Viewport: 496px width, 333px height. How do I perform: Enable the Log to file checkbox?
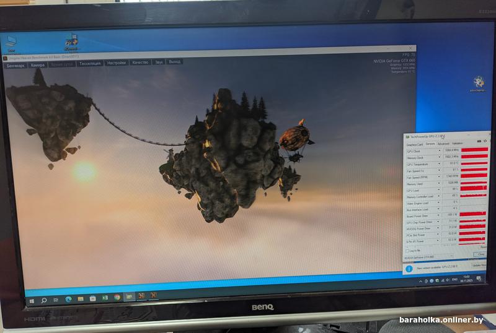(x=407, y=251)
